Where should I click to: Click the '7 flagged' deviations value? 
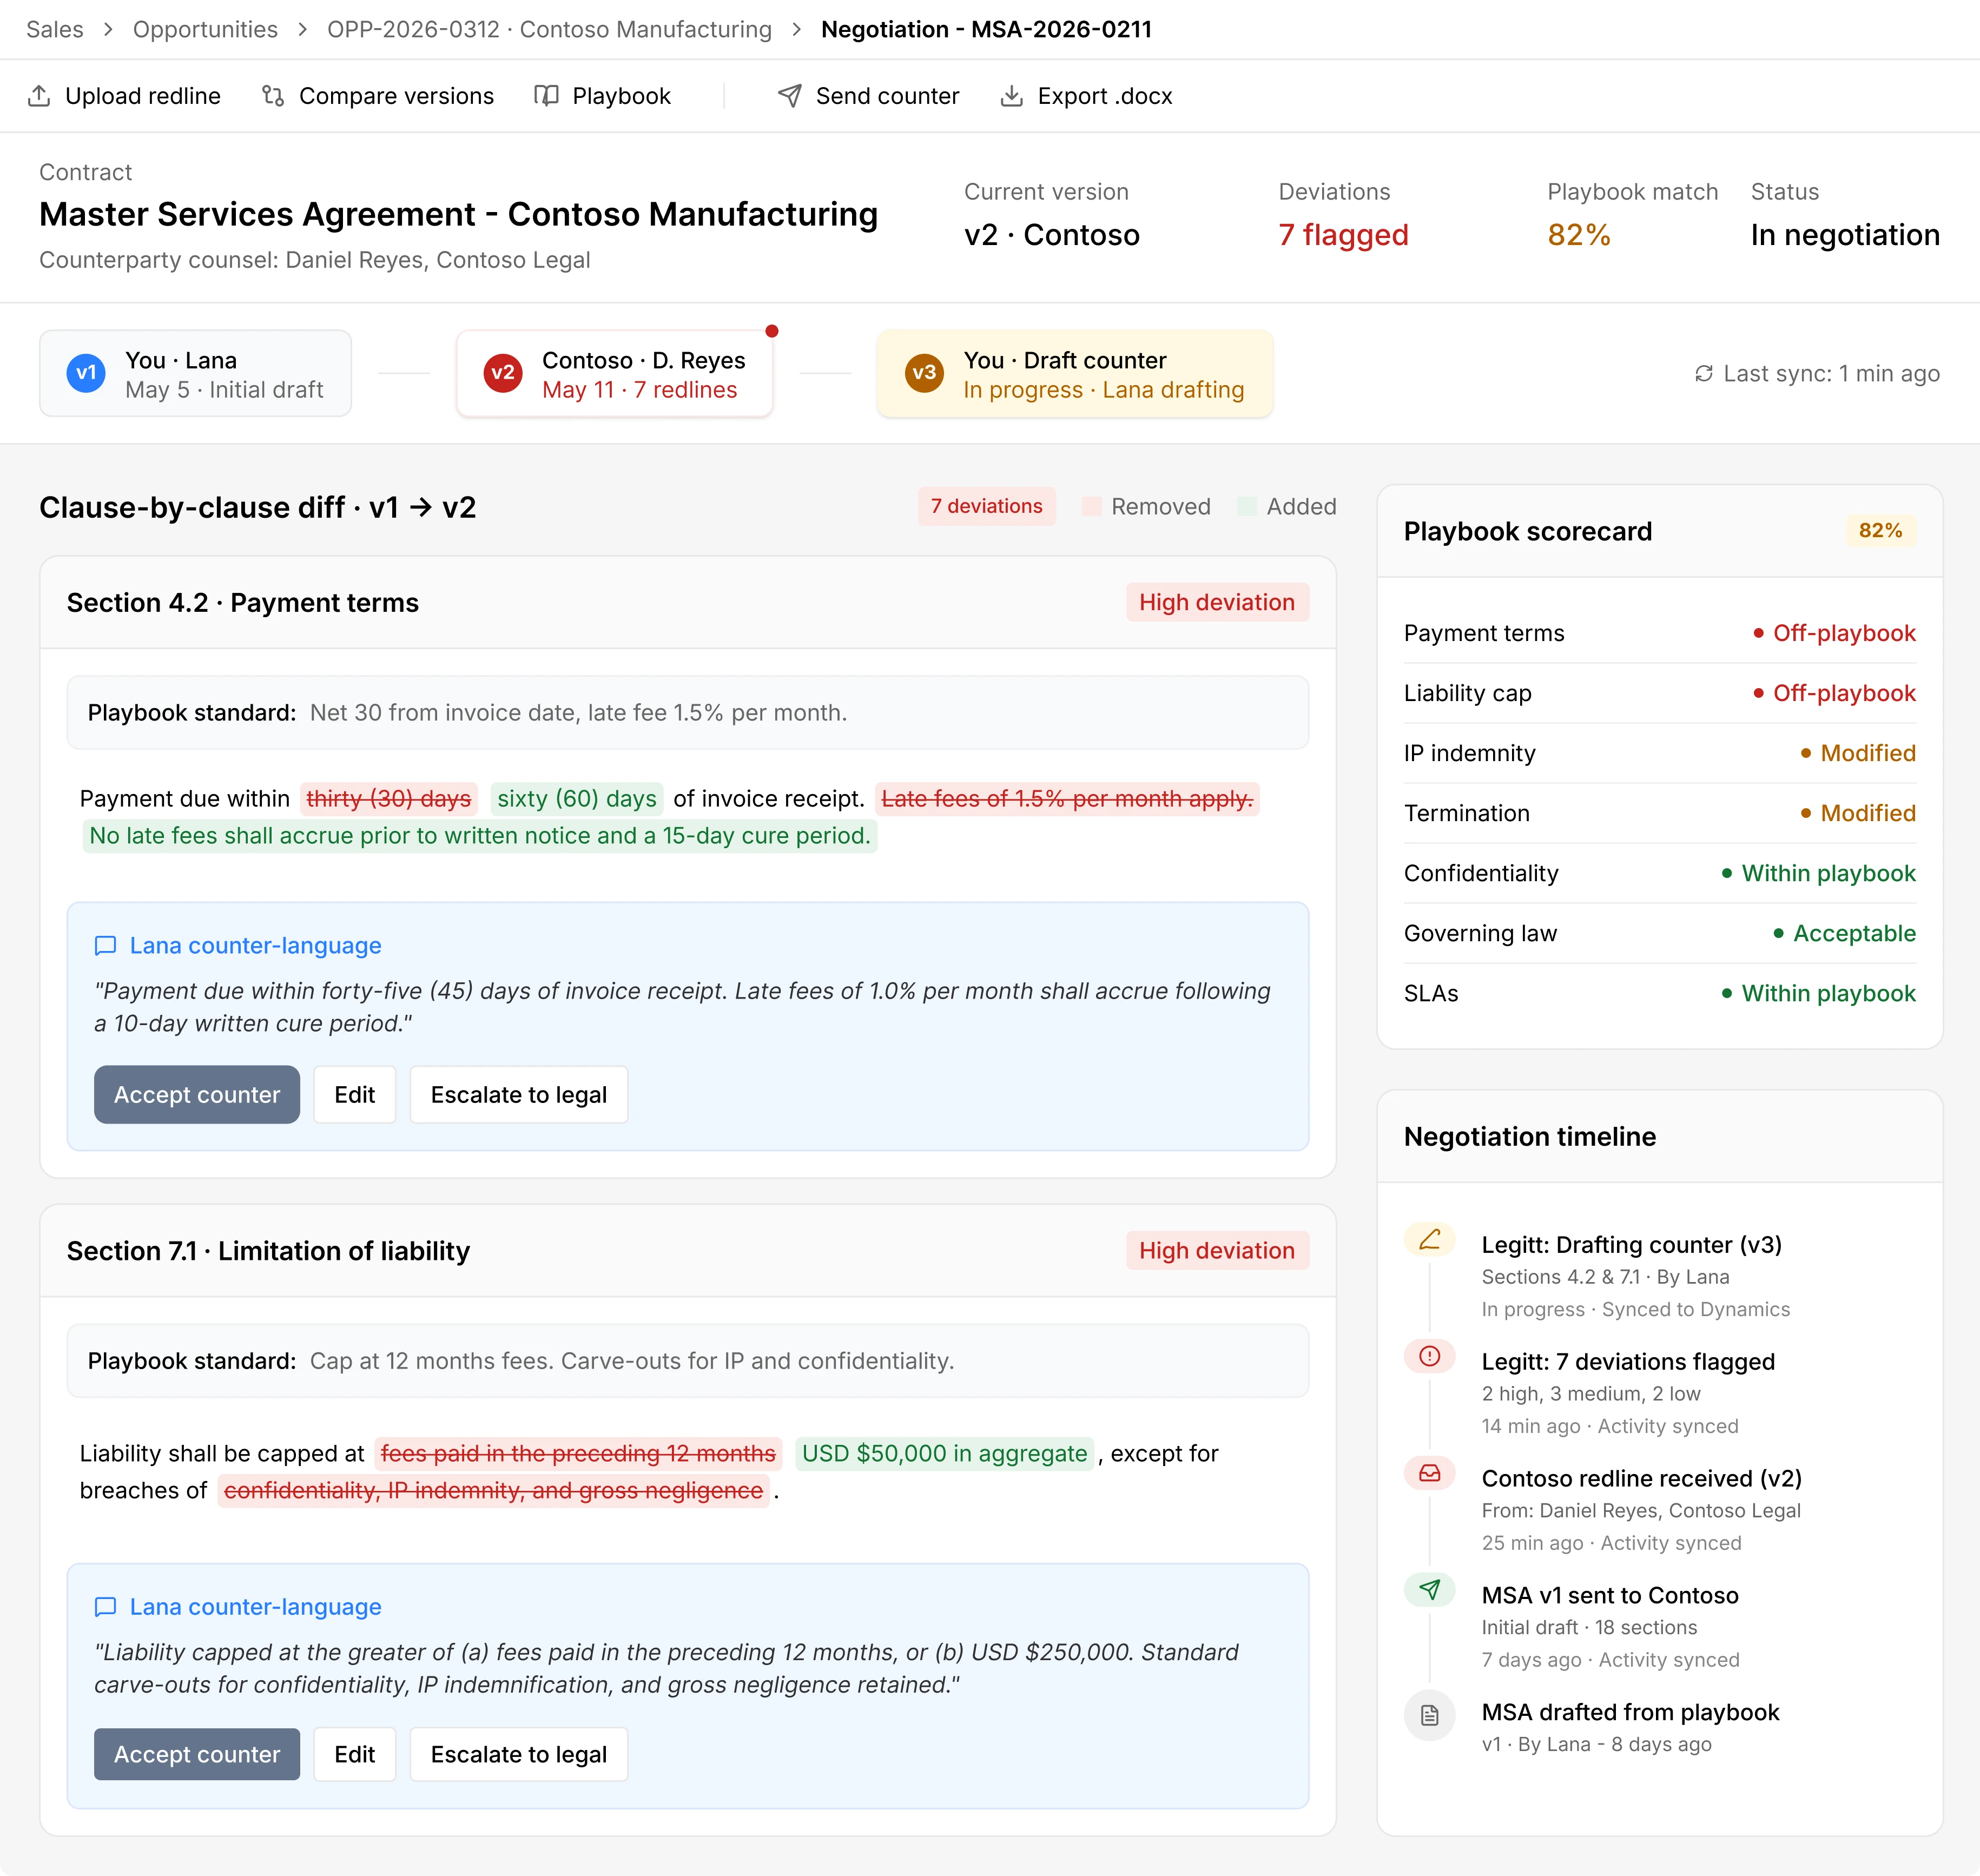(x=1343, y=235)
